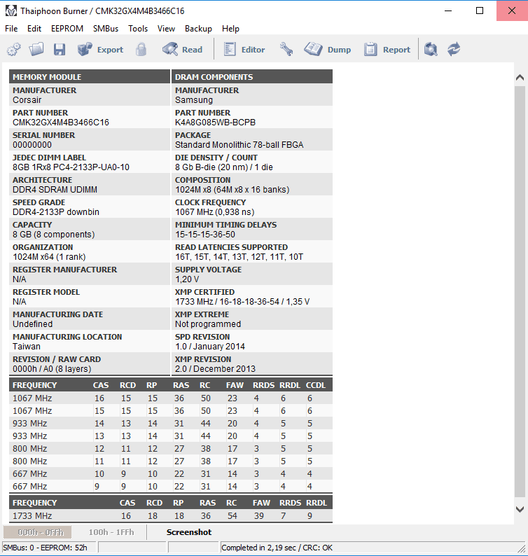Click the serial number 00000000
This screenshot has width=528, height=556.
[32, 145]
